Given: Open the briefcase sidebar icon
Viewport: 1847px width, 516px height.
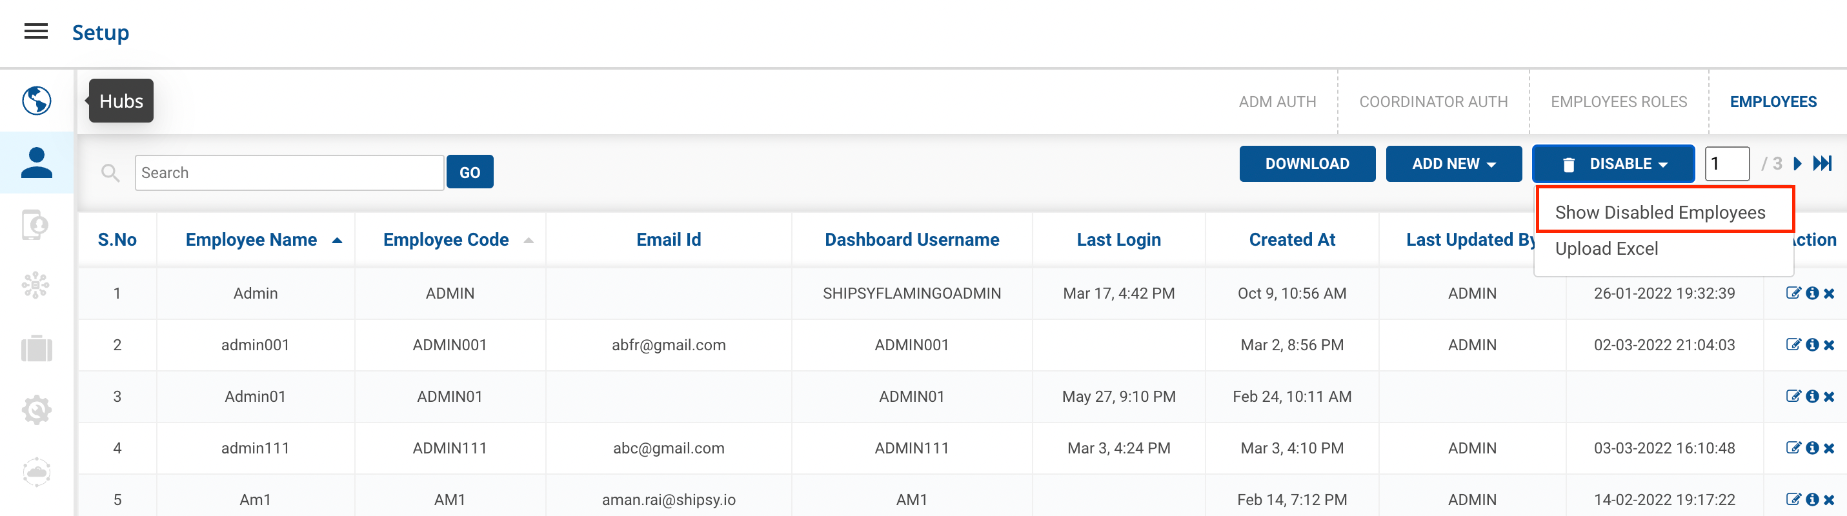Looking at the screenshot, I should (37, 349).
